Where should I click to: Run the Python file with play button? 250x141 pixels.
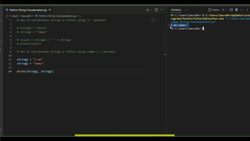[x=148, y=10]
